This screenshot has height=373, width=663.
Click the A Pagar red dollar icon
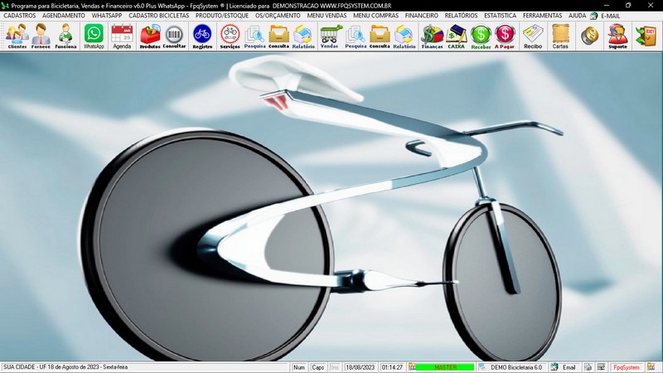(x=505, y=36)
